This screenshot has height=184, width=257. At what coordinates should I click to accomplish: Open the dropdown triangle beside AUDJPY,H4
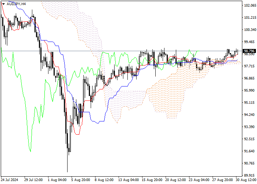tap(3, 4)
